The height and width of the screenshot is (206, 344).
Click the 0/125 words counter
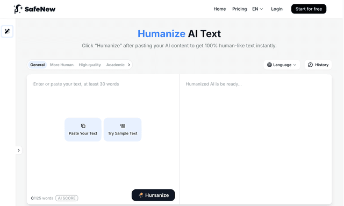point(42,198)
